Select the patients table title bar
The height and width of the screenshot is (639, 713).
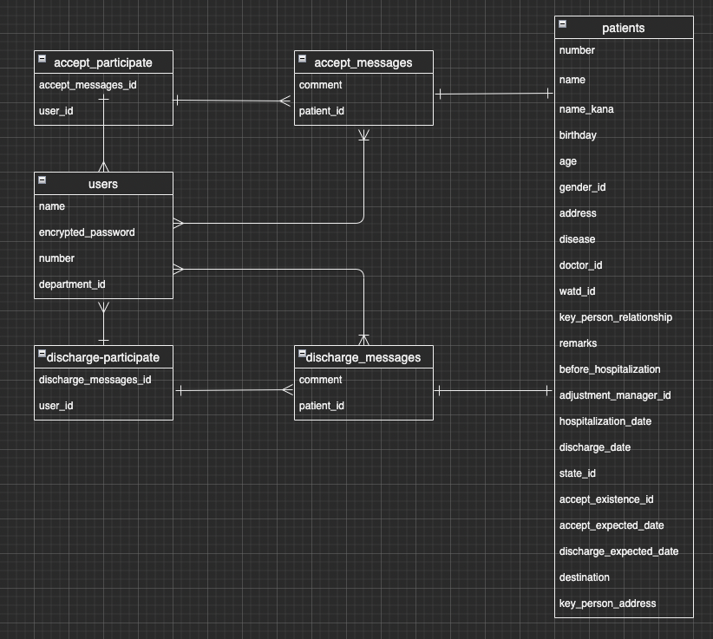624,28
